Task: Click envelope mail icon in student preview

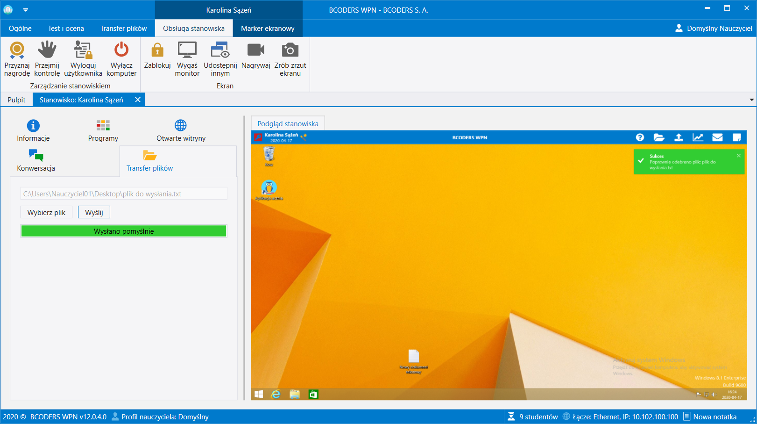Action: 717,137
